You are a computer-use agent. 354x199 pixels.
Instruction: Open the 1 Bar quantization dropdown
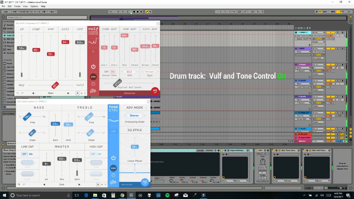click(x=53, y=12)
